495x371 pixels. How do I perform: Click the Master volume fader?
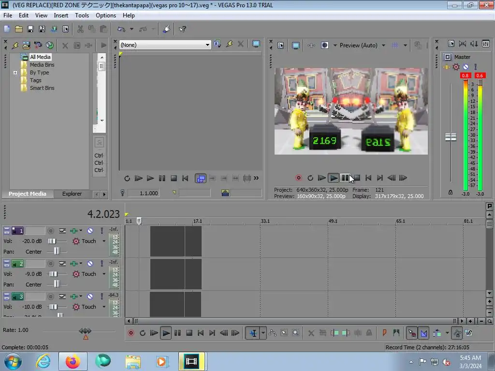coord(451,137)
